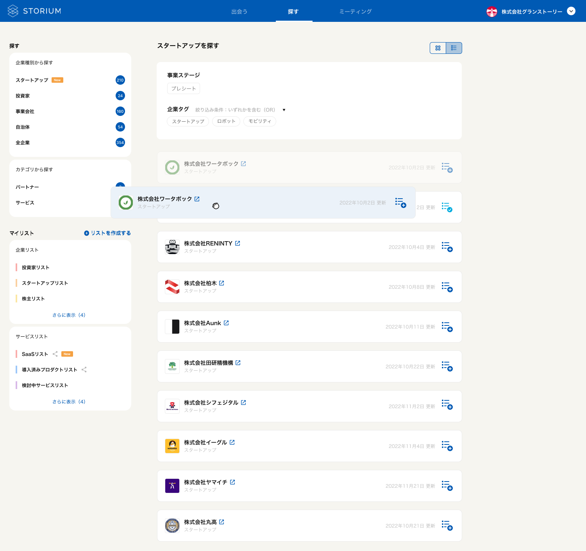Open external link icon for 株式会社ヤマイチ
The width and height of the screenshot is (586, 551).
232,482
